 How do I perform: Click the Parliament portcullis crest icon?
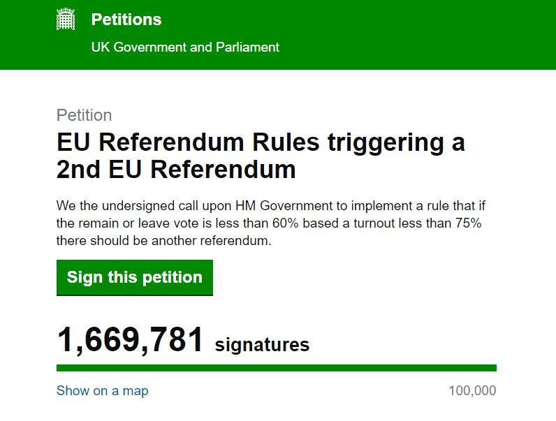(66, 19)
